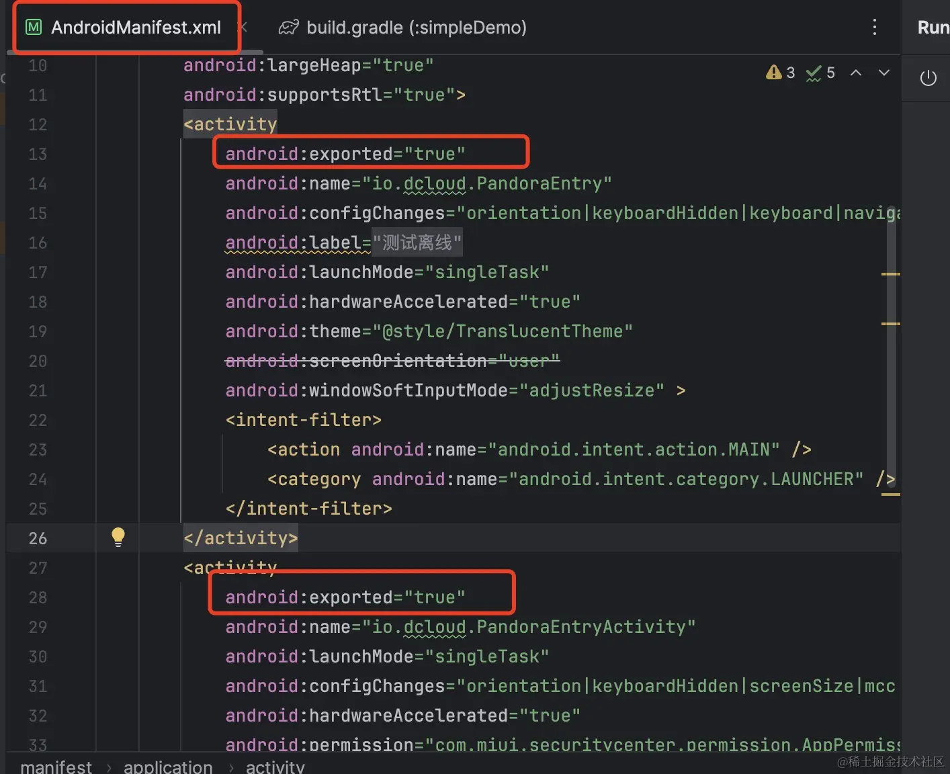Click the struck-through android:screenOrientation attribute
This screenshot has width=950, height=774.
coord(392,361)
